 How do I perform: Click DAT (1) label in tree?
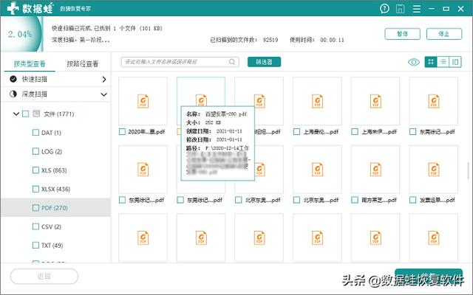(x=51, y=133)
